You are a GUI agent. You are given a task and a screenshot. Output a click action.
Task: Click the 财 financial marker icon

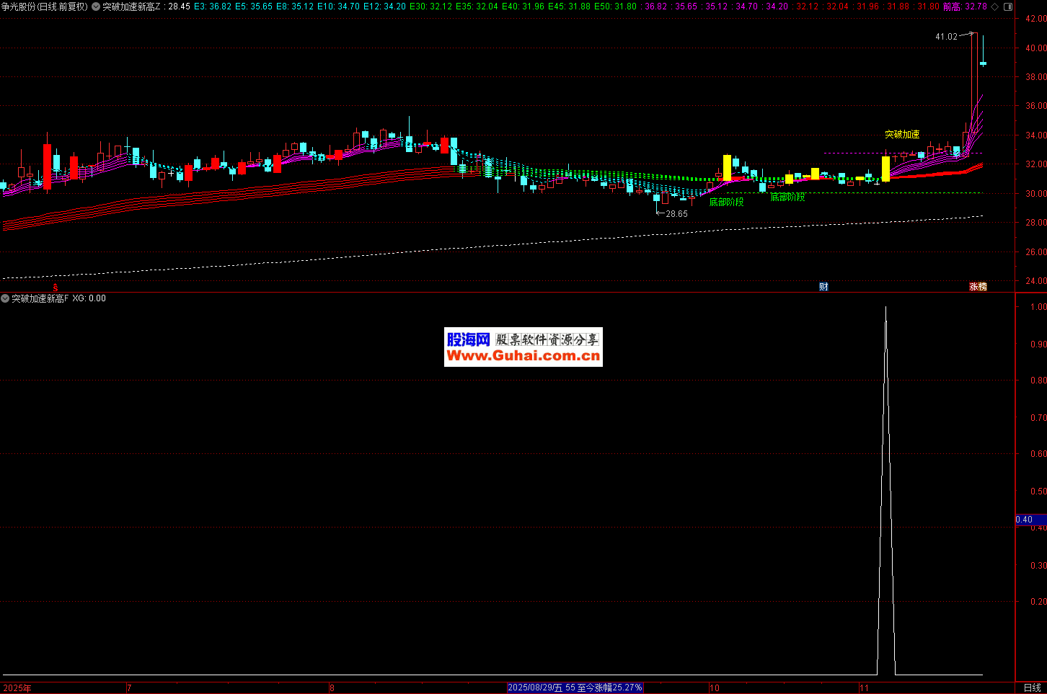point(823,287)
